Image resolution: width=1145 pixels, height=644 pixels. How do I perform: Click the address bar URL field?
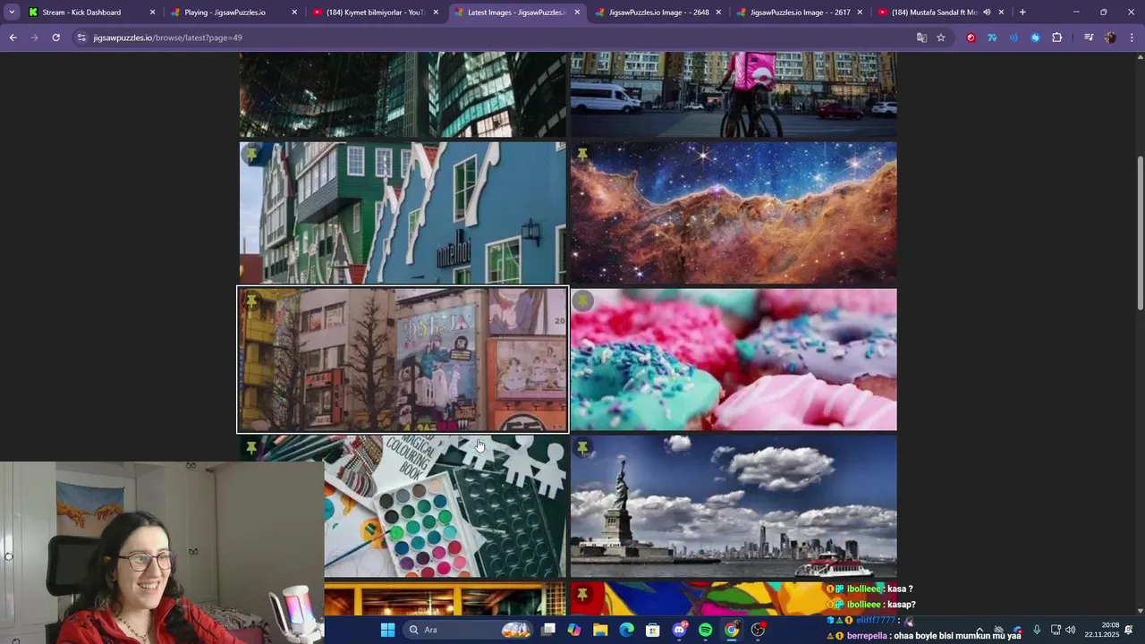pos(501,38)
